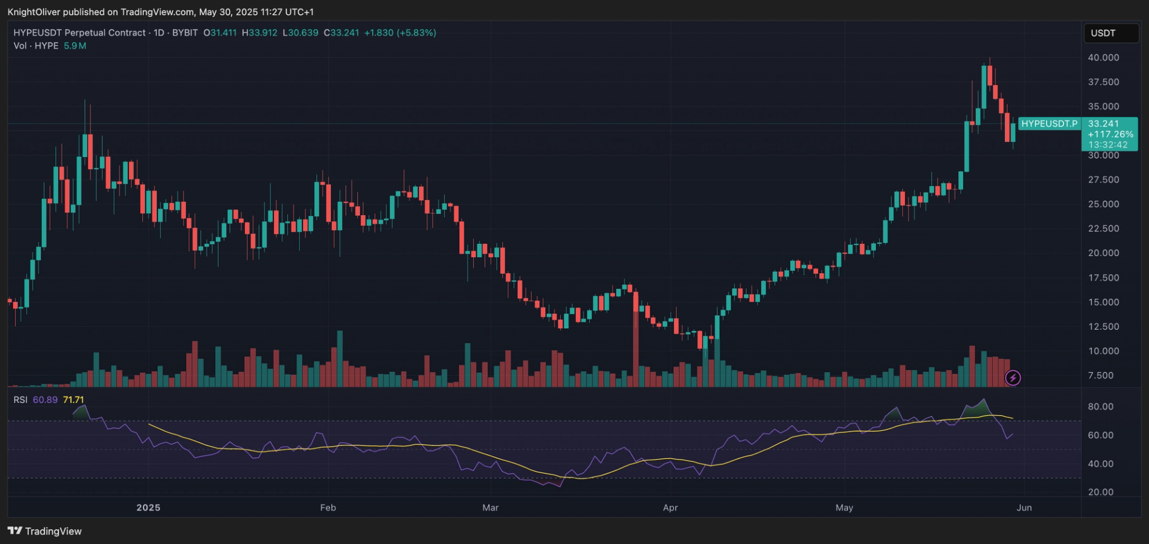The height and width of the screenshot is (544, 1149).
Task: Open the RSI indicator settings via its label
Action: [x=21, y=399]
